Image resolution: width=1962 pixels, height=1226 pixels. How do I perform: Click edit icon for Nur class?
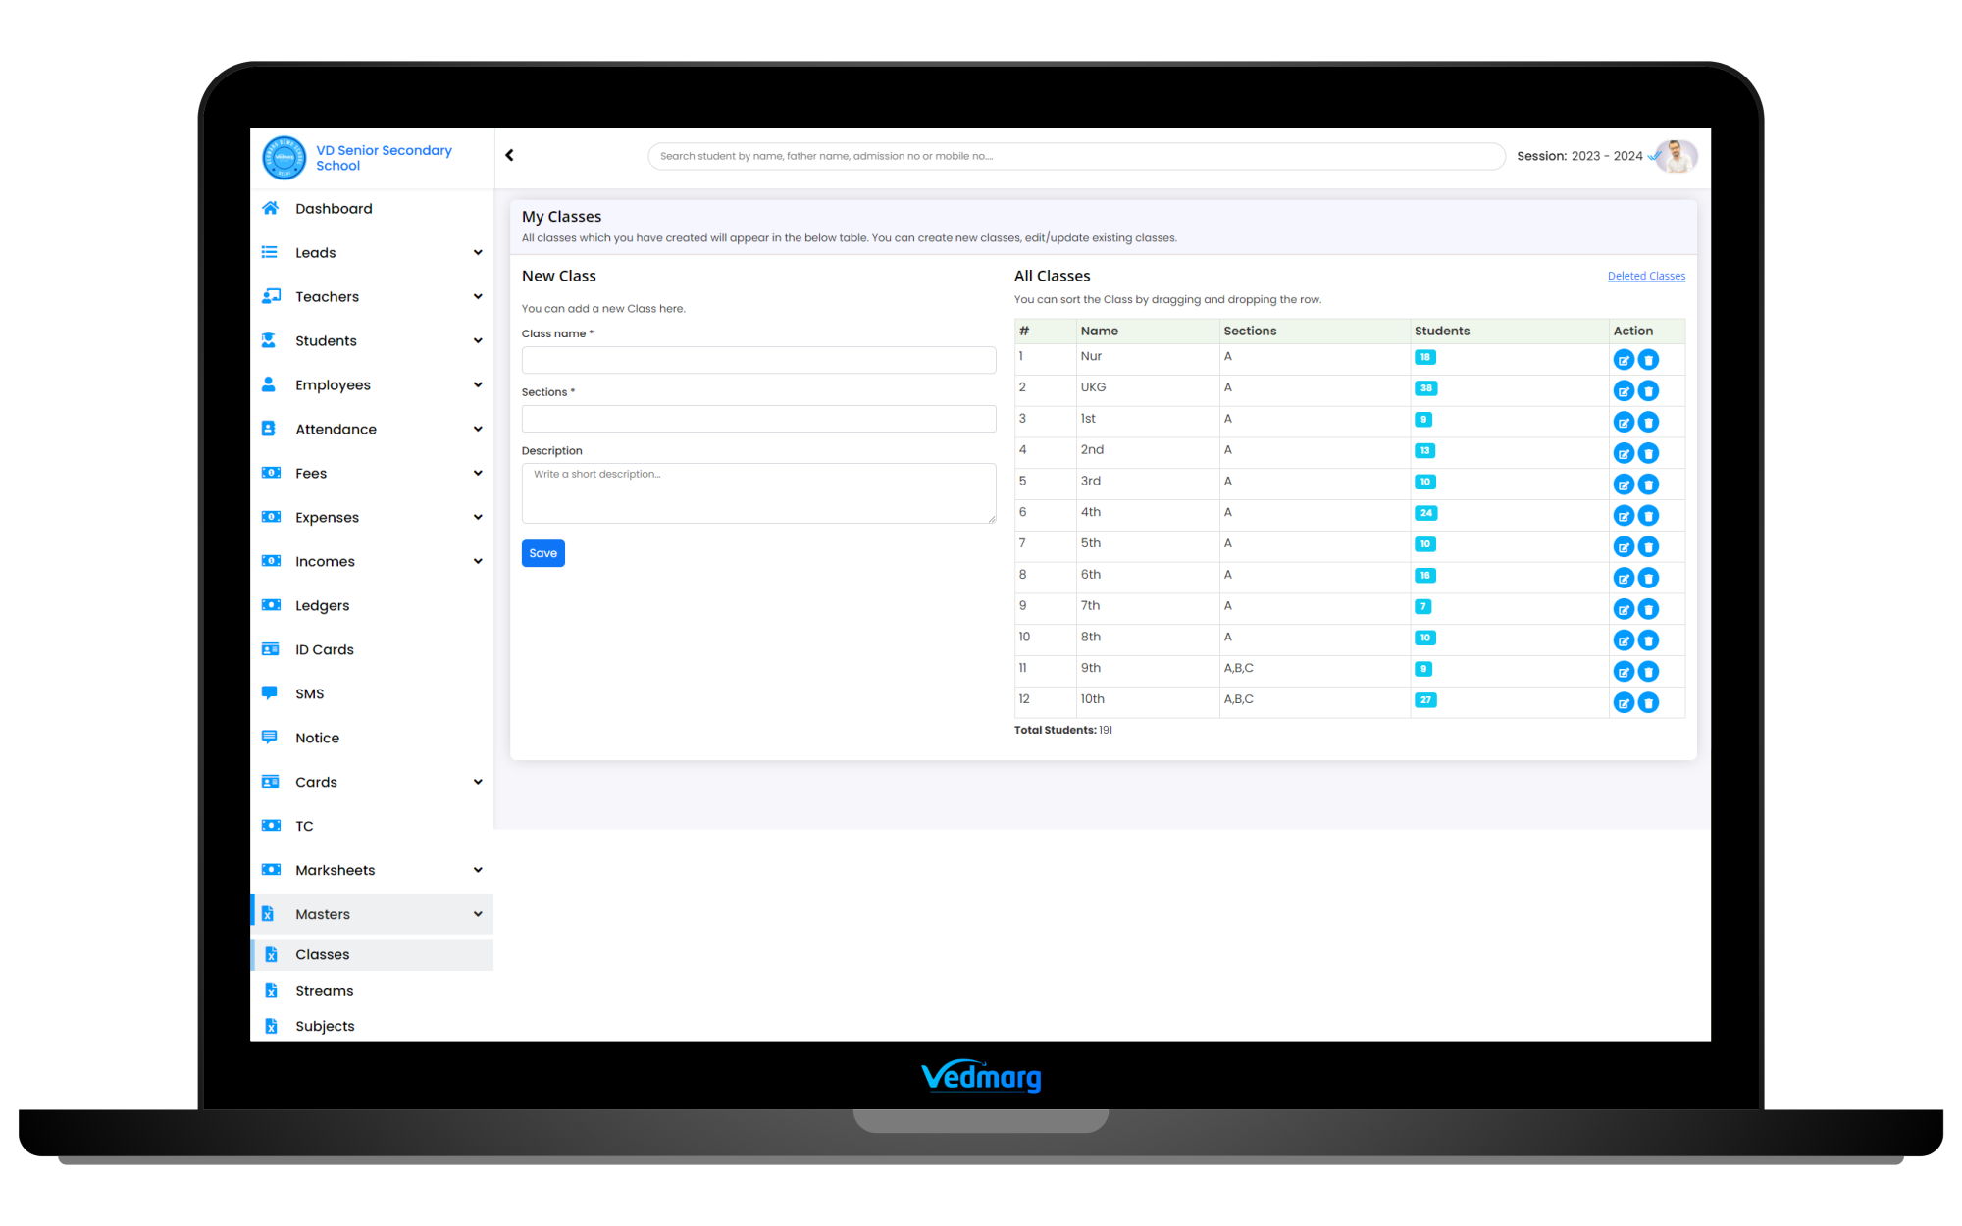(1624, 360)
